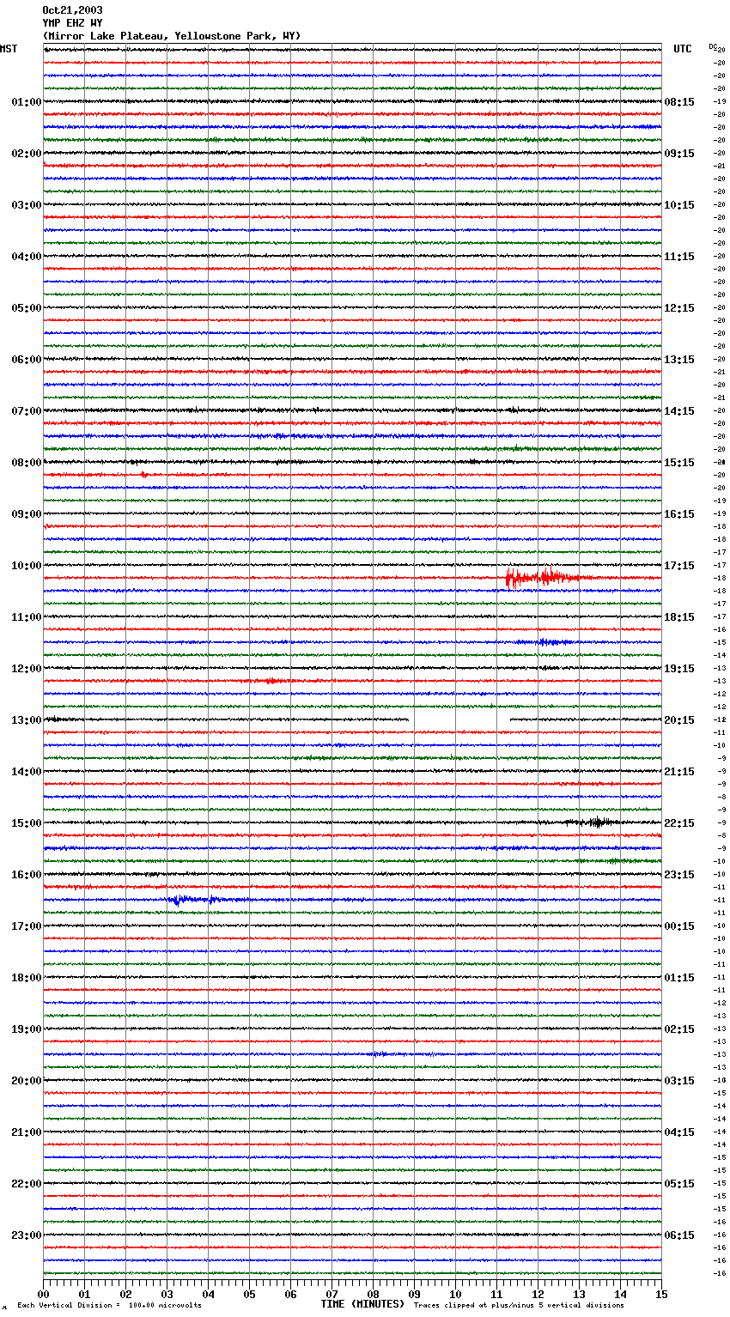
Task: Click the 14:15 UTC time label
Action: click(x=679, y=411)
